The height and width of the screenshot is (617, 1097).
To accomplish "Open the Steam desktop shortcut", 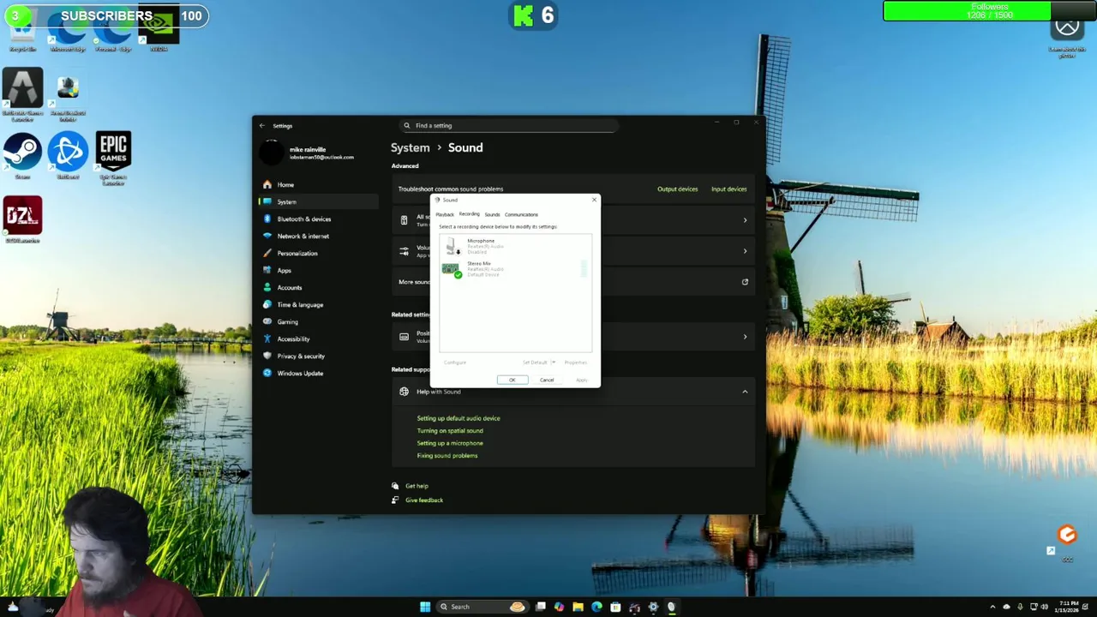I will pyautogui.click(x=22, y=156).
